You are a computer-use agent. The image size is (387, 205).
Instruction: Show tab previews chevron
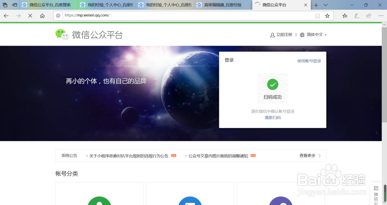[x=325, y=5]
